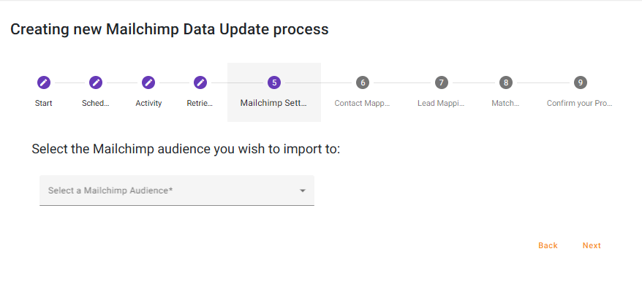Click the Schedule step pencil icon

pos(96,82)
